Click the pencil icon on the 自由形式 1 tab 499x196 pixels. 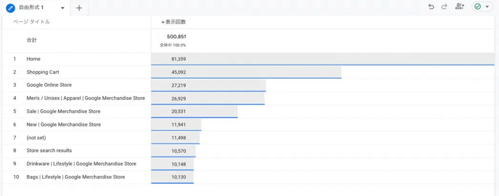[10, 8]
